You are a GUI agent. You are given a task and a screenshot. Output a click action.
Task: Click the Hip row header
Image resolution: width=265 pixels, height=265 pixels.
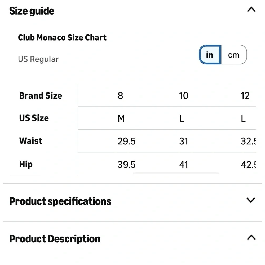tap(26, 164)
